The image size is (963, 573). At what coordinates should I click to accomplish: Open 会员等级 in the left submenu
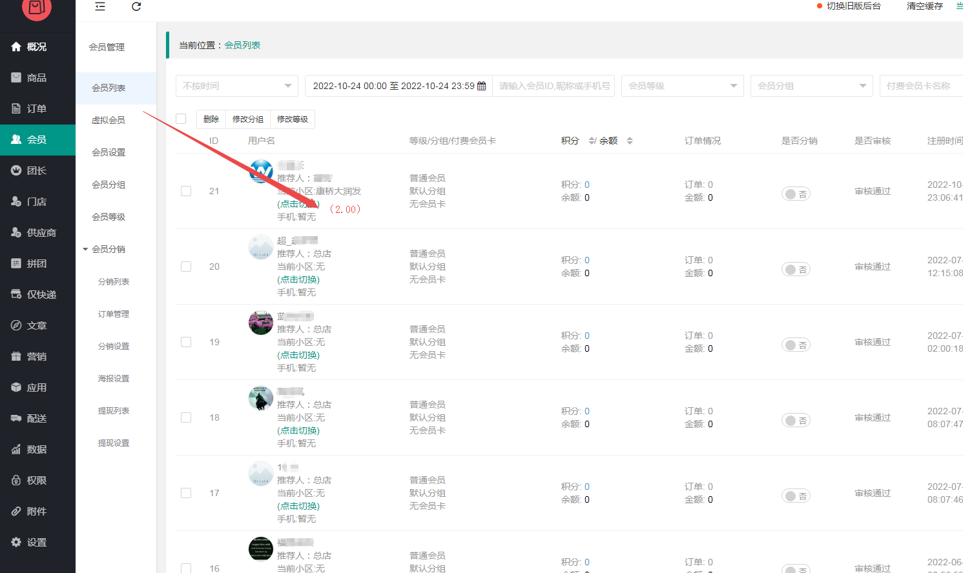(x=109, y=217)
